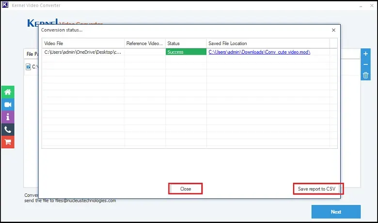The width and height of the screenshot is (378, 223).
Task: Click the Close button in dialog
Action: click(x=186, y=189)
